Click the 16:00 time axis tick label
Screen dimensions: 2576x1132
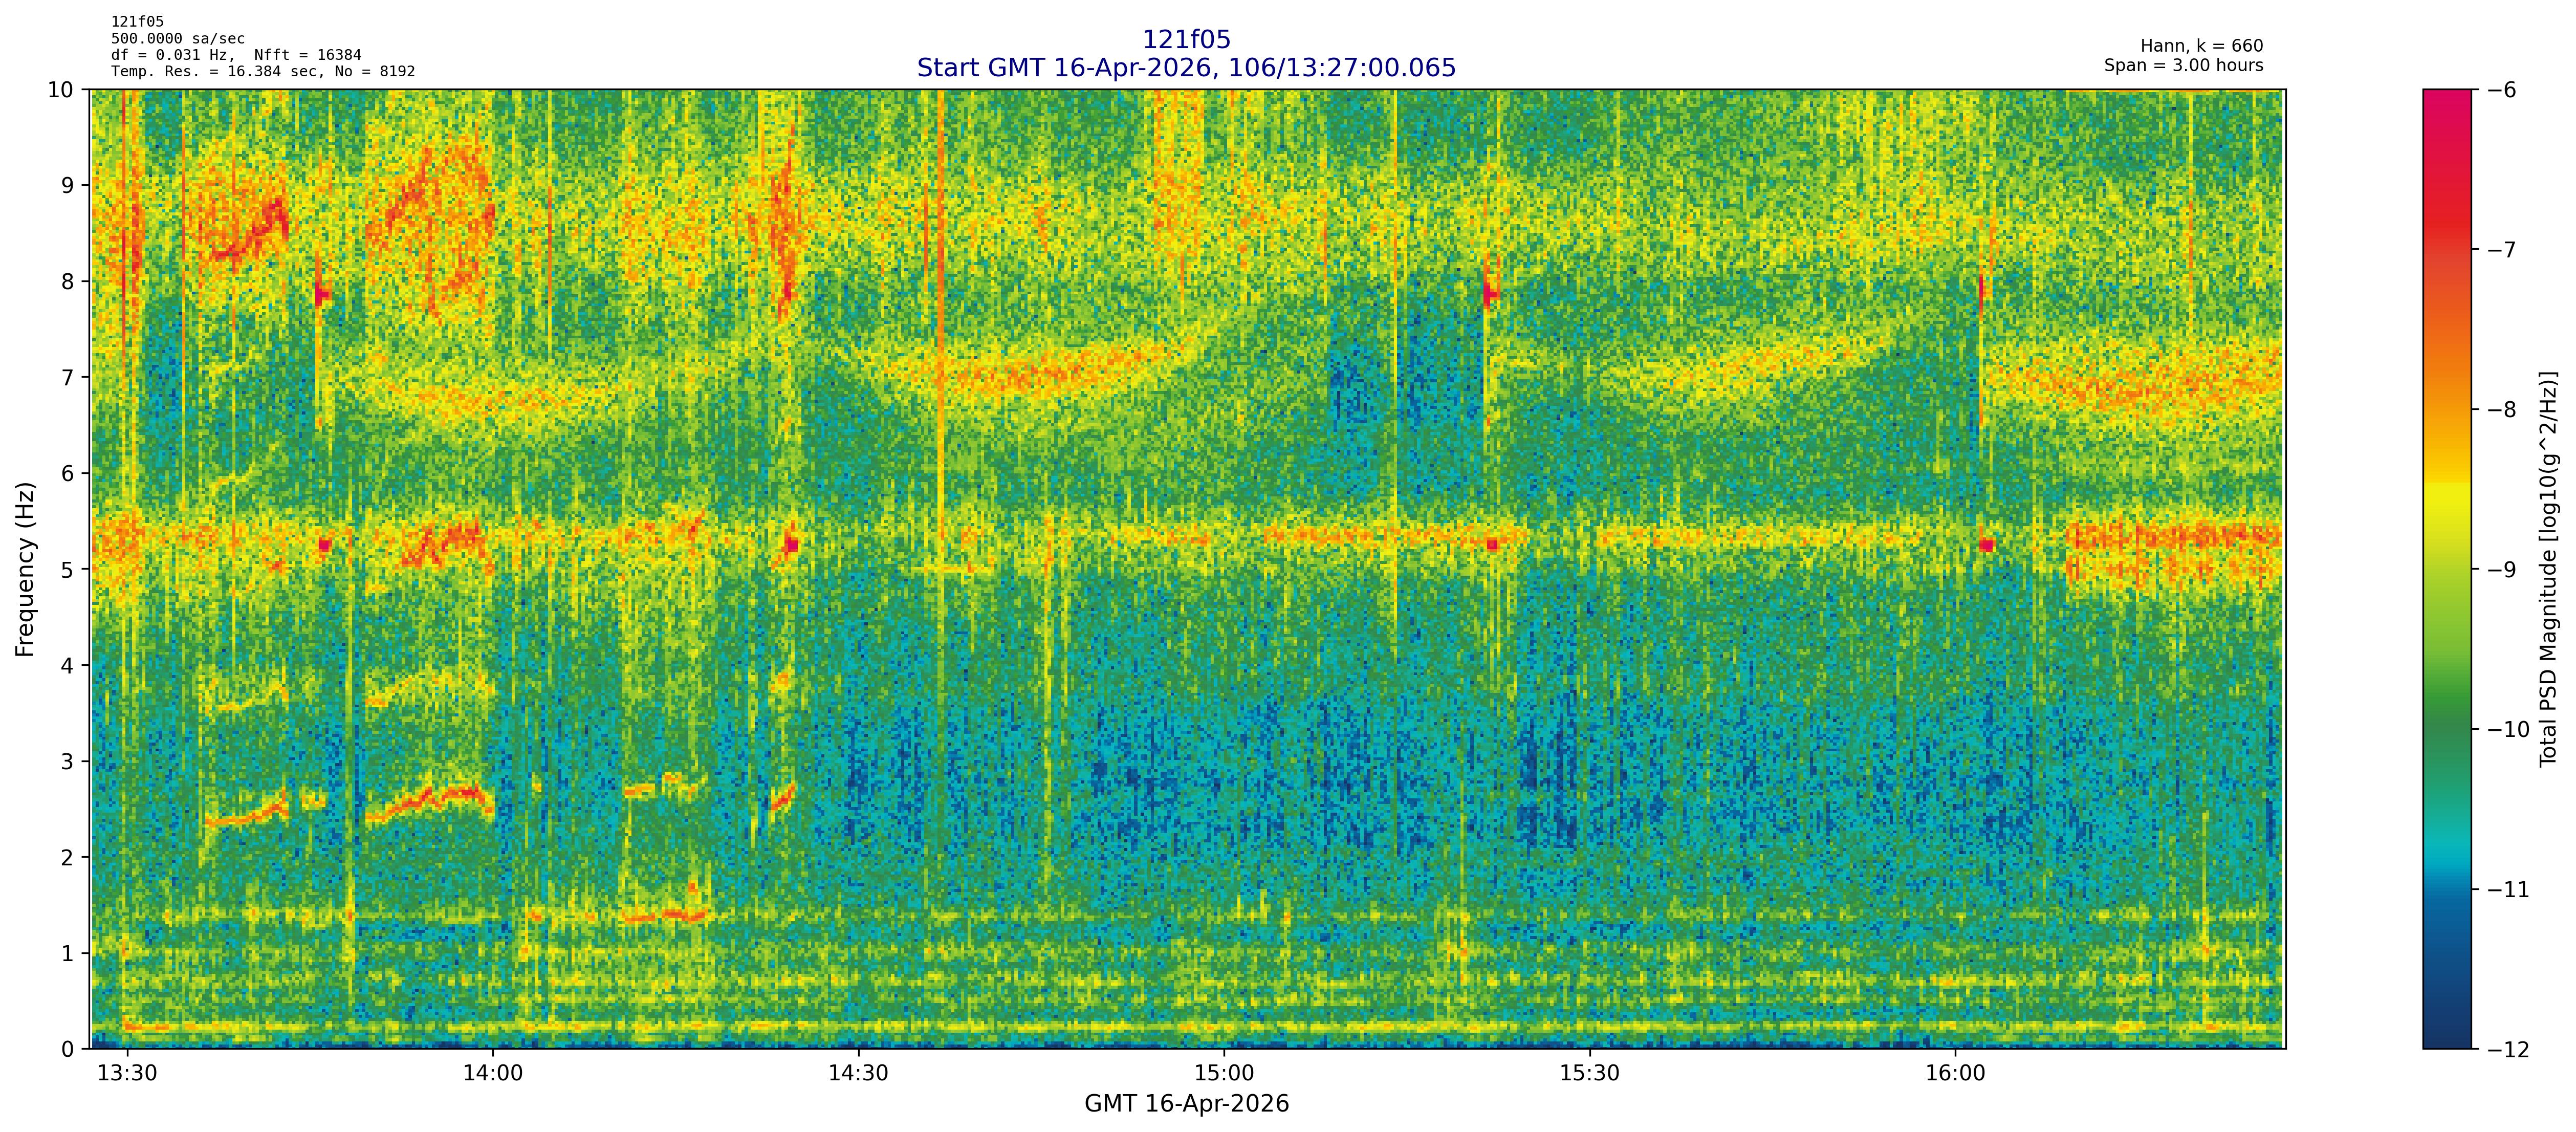[x=1955, y=1073]
